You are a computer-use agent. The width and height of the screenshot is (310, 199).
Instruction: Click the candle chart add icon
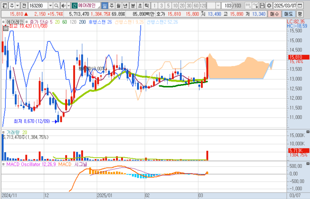[248, 6]
